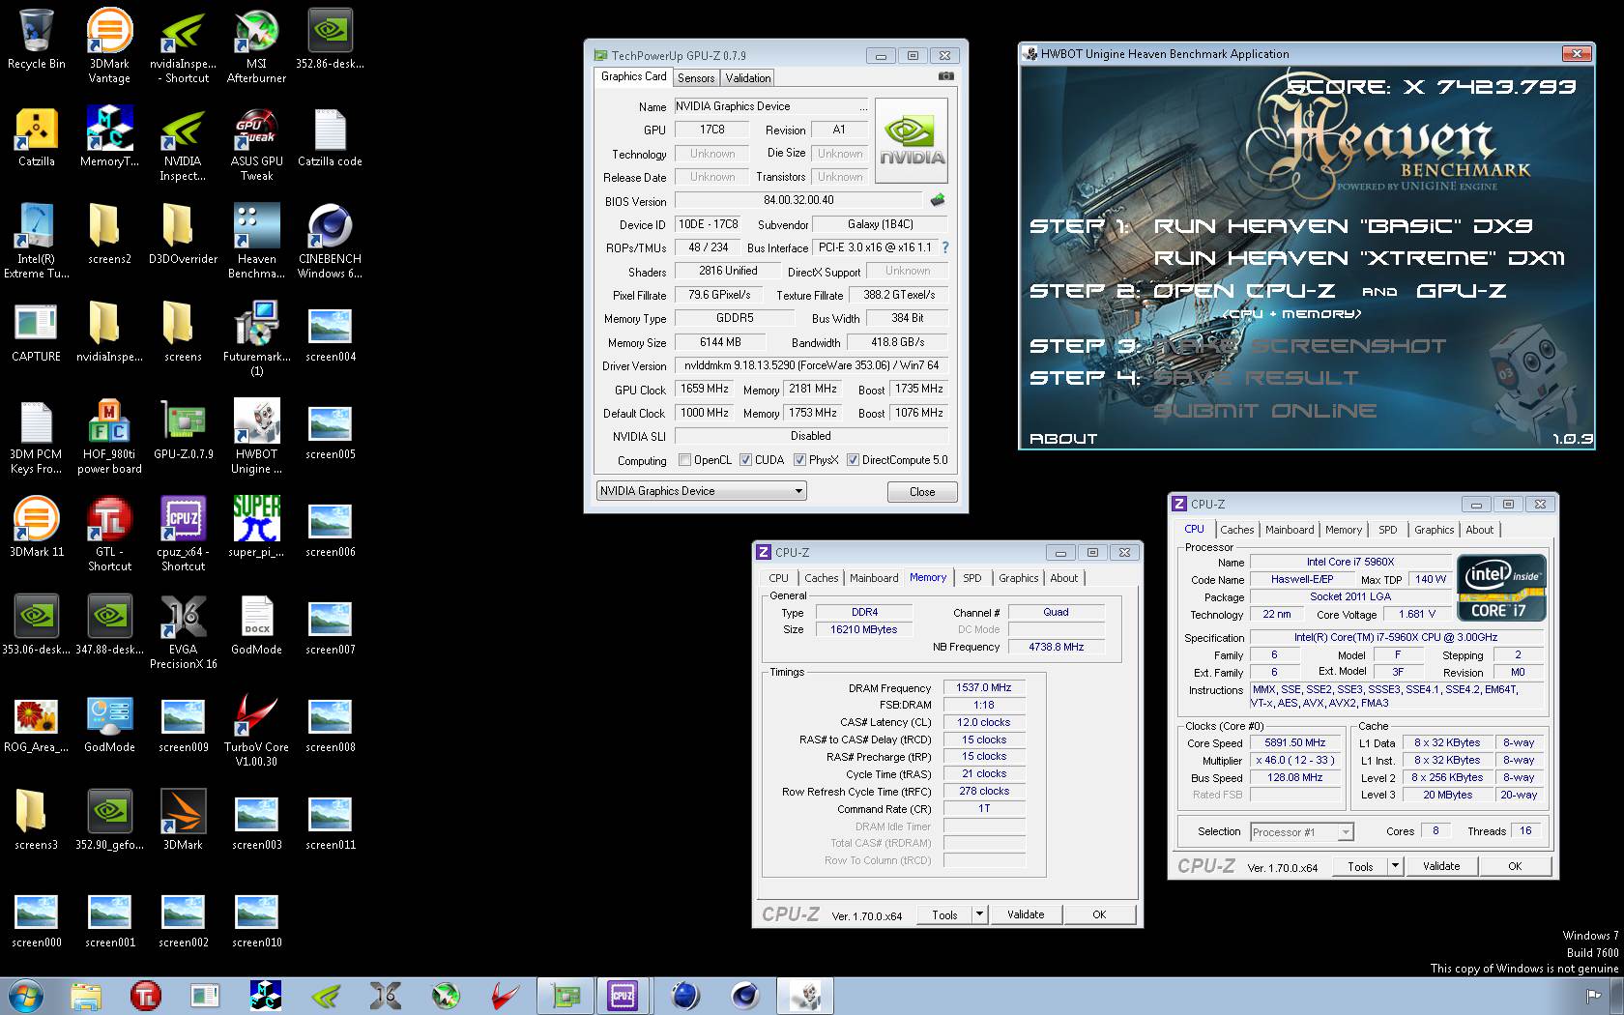Open SPD tab in CPU-Z Memory window
Viewport: 1624px width, 1015px height.
[971, 578]
